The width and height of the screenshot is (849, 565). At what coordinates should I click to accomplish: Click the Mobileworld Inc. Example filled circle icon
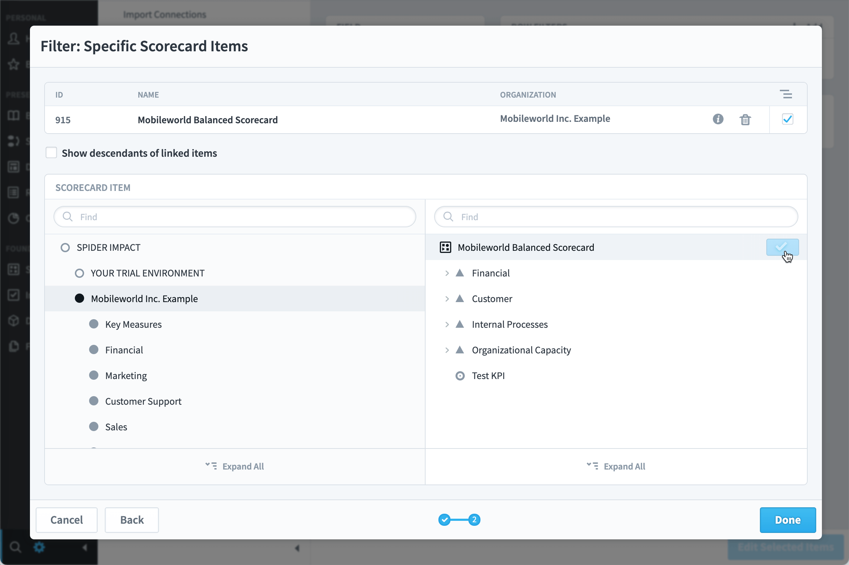coord(79,299)
